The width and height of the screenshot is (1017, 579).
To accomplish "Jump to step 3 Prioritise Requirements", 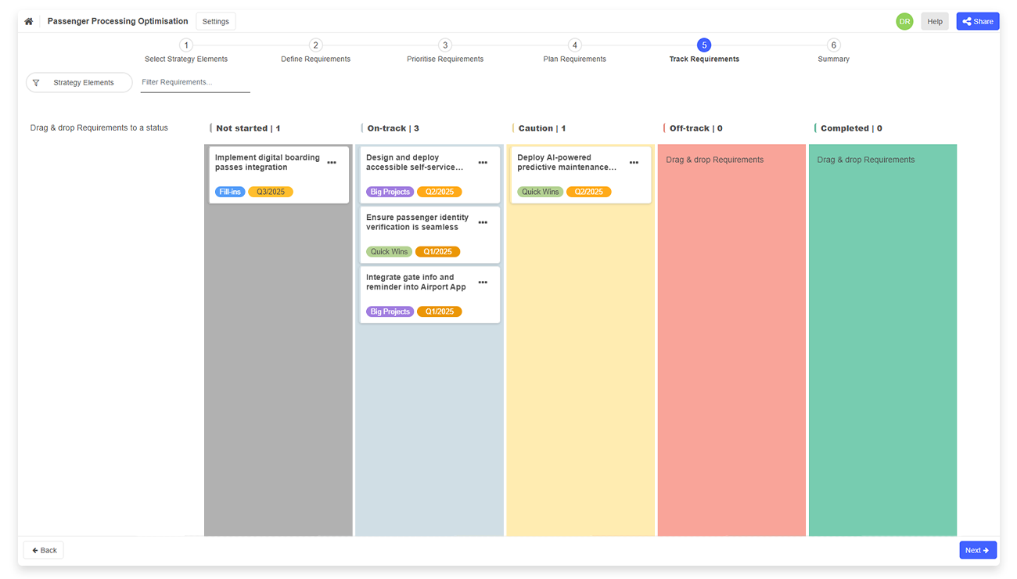I will pyautogui.click(x=445, y=46).
